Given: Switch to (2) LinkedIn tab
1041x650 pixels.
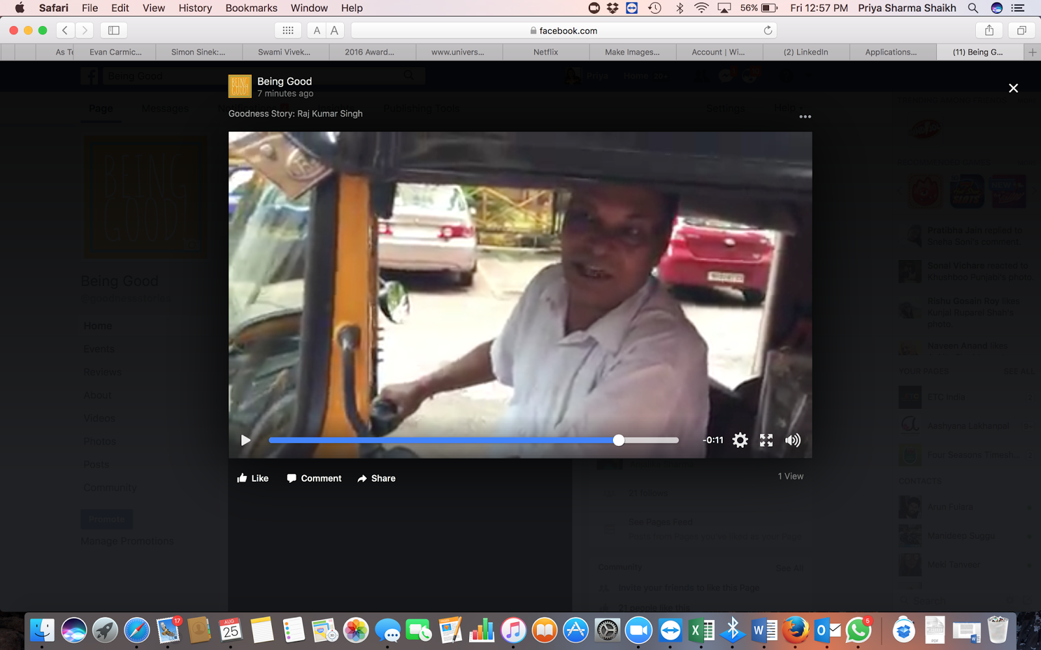Looking at the screenshot, I should click(806, 52).
